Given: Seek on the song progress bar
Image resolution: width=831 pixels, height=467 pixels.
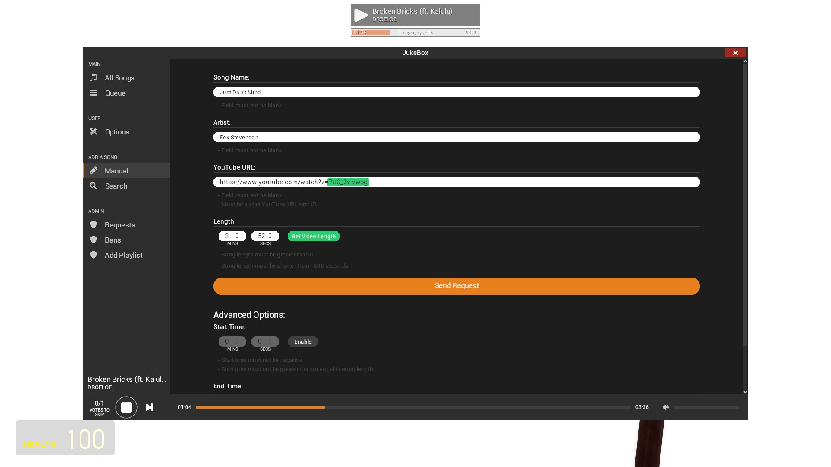Looking at the screenshot, I should click(413, 407).
